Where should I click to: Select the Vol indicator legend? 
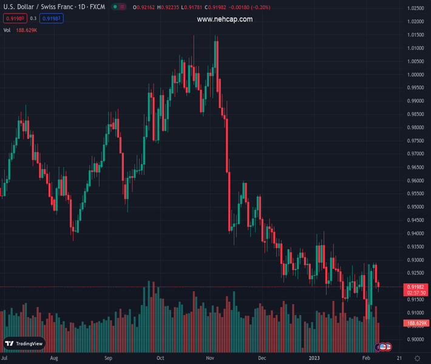click(7, 30)
